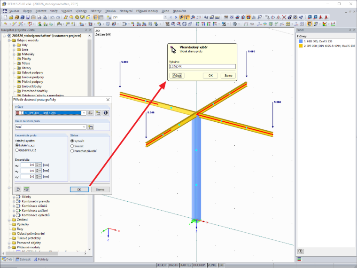The height and width of the screenshot is (268, 357).
Task: Click the units and decimals icon in dialog
Action: (27, 189)
